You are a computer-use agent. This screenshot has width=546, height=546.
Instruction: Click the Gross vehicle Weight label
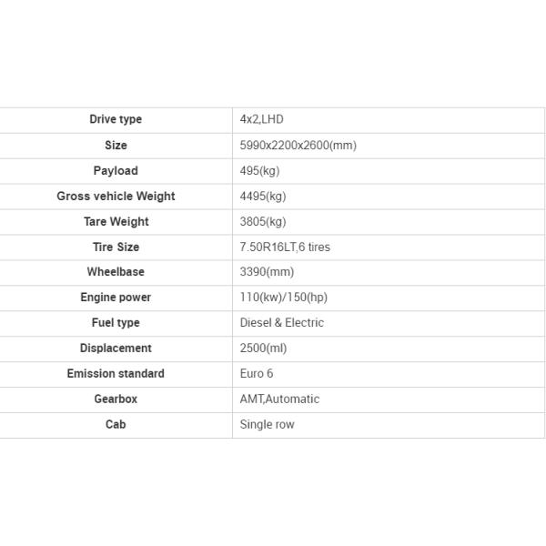116,196
